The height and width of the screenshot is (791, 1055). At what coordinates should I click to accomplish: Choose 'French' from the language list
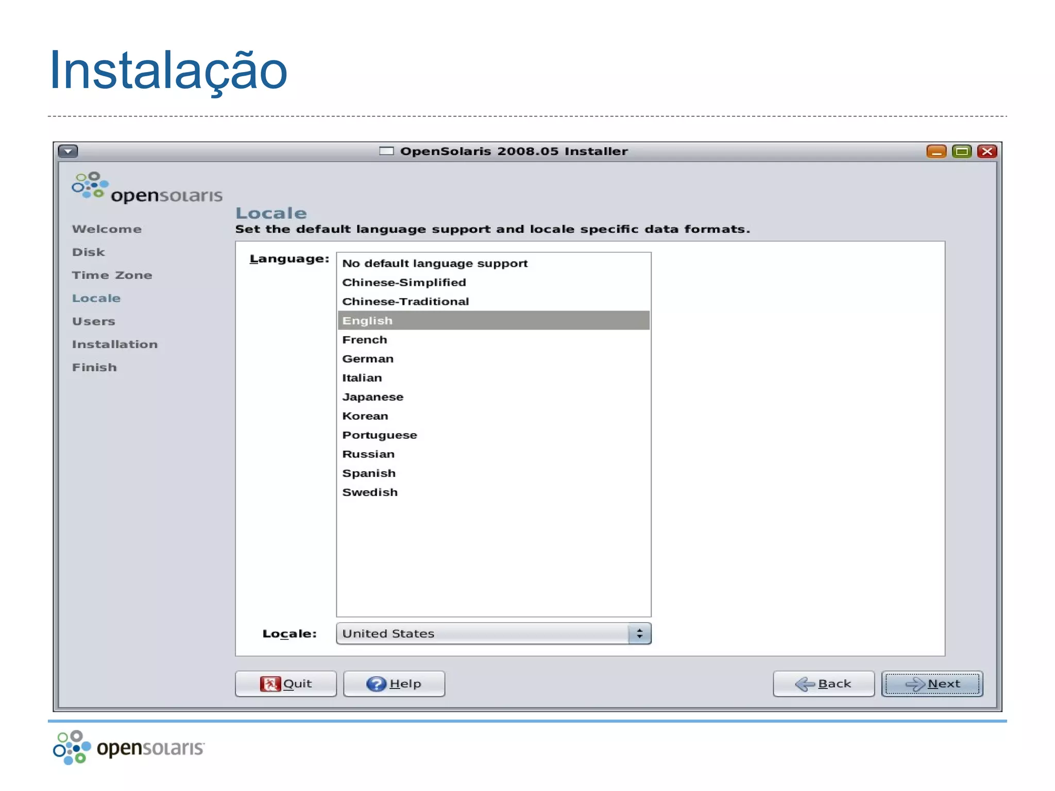494,339
